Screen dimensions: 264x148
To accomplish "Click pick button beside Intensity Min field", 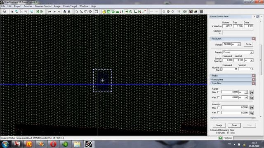I will 251,107.
